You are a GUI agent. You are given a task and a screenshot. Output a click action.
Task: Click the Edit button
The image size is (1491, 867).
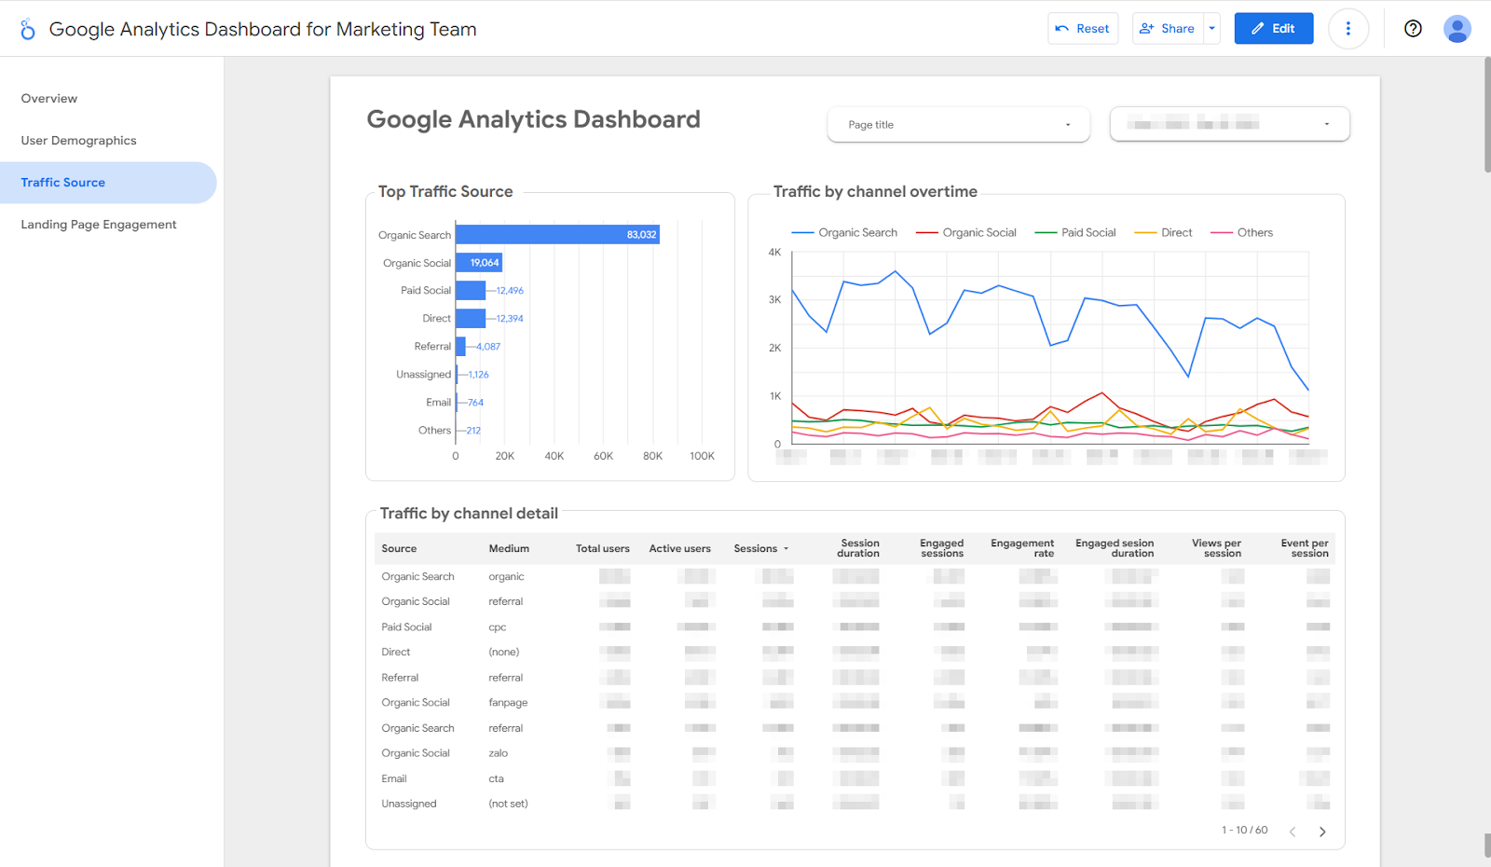tap(1273, 28)
